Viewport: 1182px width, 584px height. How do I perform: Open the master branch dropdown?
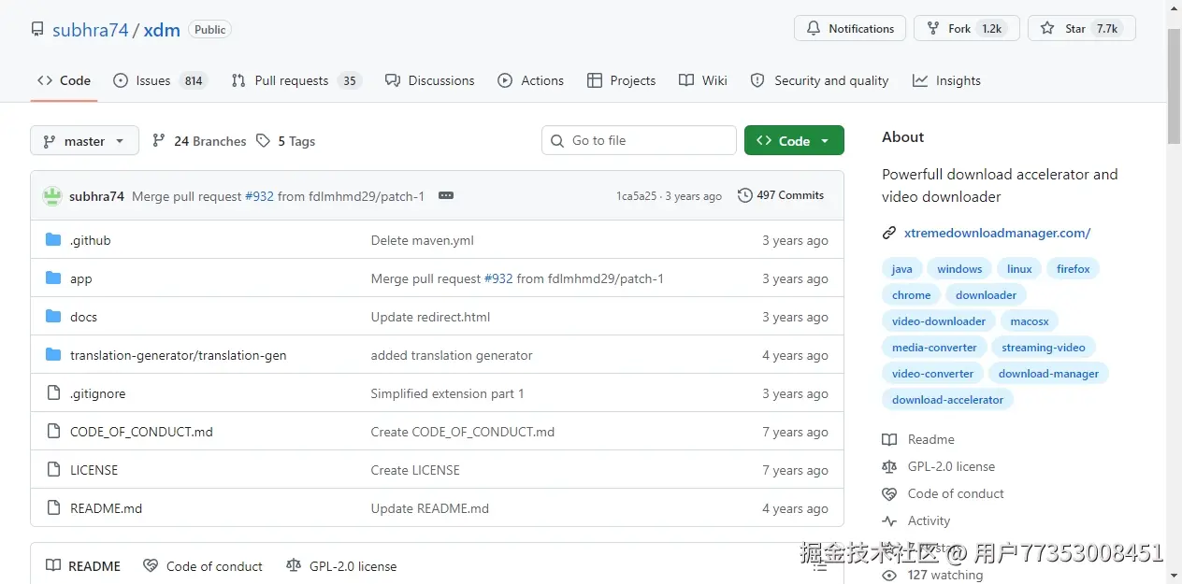84,141
